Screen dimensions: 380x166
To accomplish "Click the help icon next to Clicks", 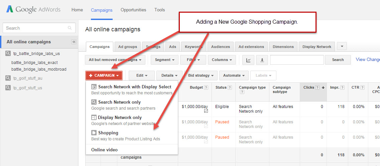I will click(x=317, y=87).
